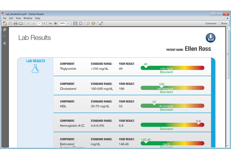The image size is (231, 159).
Task: Click the 52 marker above HDL bar
Action: point(154,102)
